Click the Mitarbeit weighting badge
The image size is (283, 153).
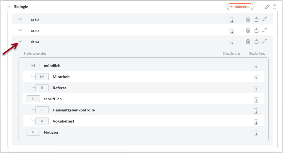(256, 78)
